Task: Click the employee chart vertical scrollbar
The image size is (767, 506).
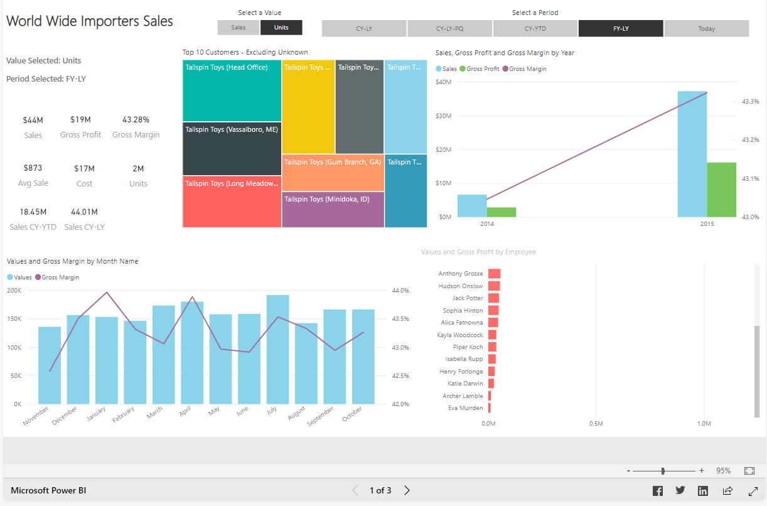Action: pos(756,370)
